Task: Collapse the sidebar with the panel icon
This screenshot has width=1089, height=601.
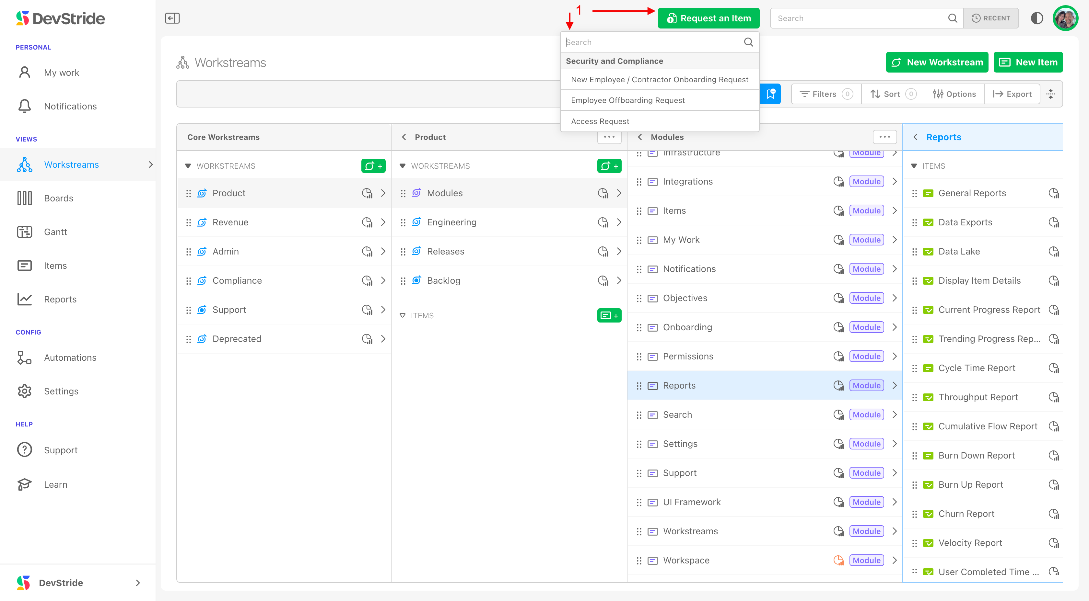Action: pos(172,18)
